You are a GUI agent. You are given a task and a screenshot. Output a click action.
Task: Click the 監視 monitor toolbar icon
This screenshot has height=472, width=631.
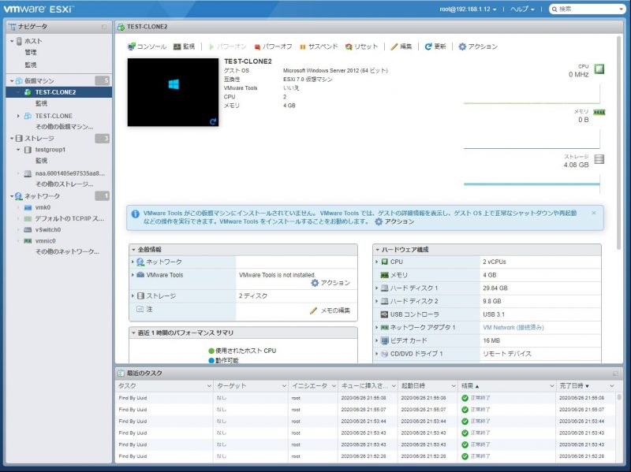click(177, 46)
